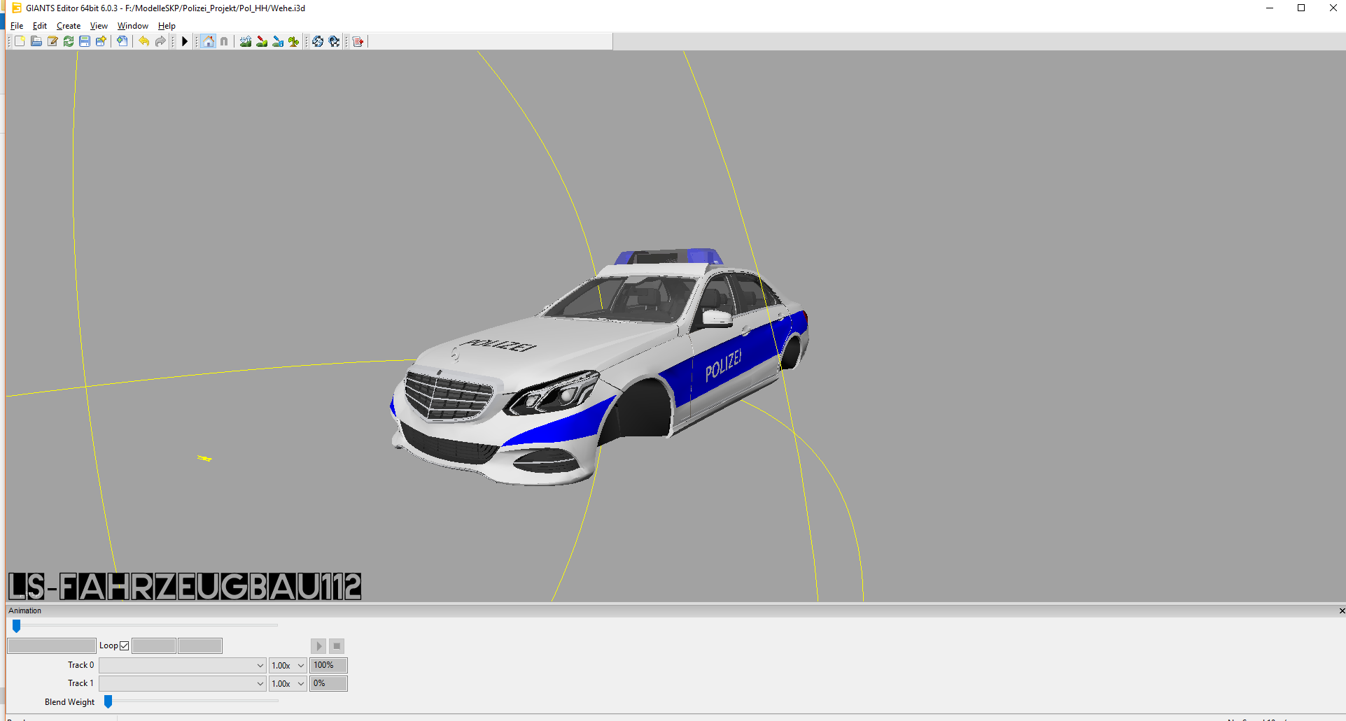Toggle the house icon in the toolbar
This screenshot has height=721, width=1346.
pyautogui.click(x=209, y=41)
